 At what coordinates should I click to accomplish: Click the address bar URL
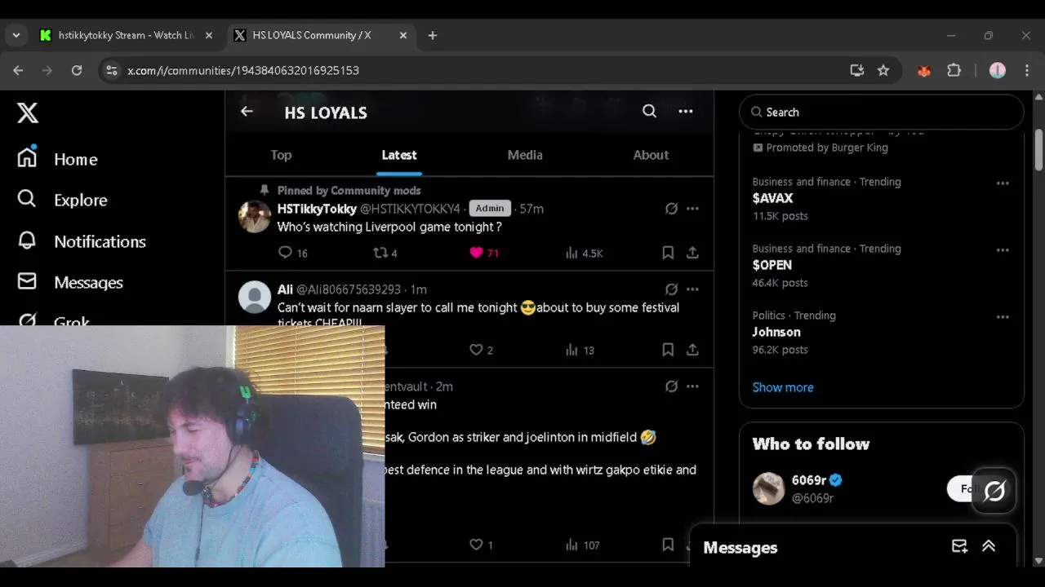tap(243, 71)
